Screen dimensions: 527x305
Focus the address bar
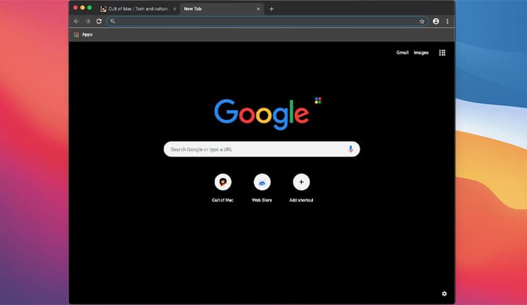click(x=267, y=21)
